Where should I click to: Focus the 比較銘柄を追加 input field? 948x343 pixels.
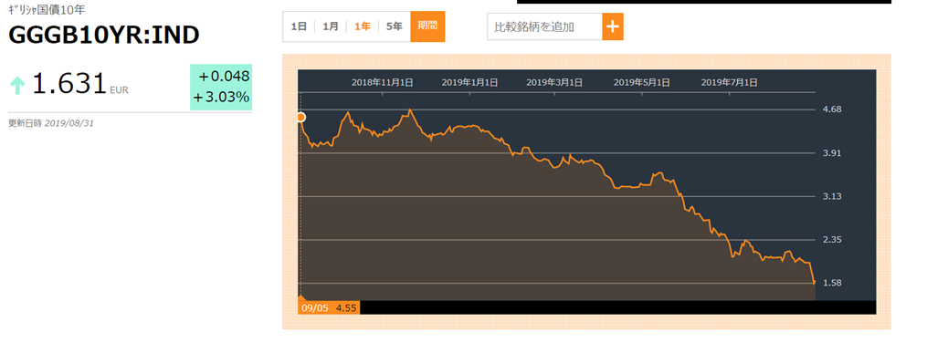pyautogui.click(x=544, y=26)
